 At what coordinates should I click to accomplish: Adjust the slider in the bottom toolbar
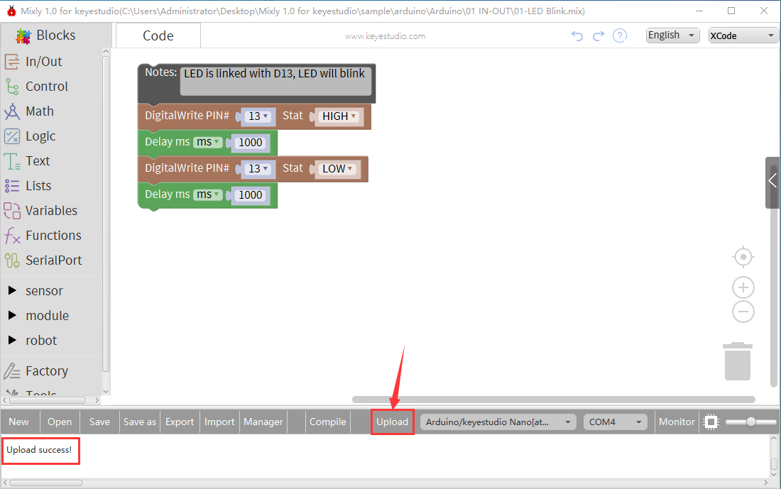pyautogui.click(x=751, y=422)
